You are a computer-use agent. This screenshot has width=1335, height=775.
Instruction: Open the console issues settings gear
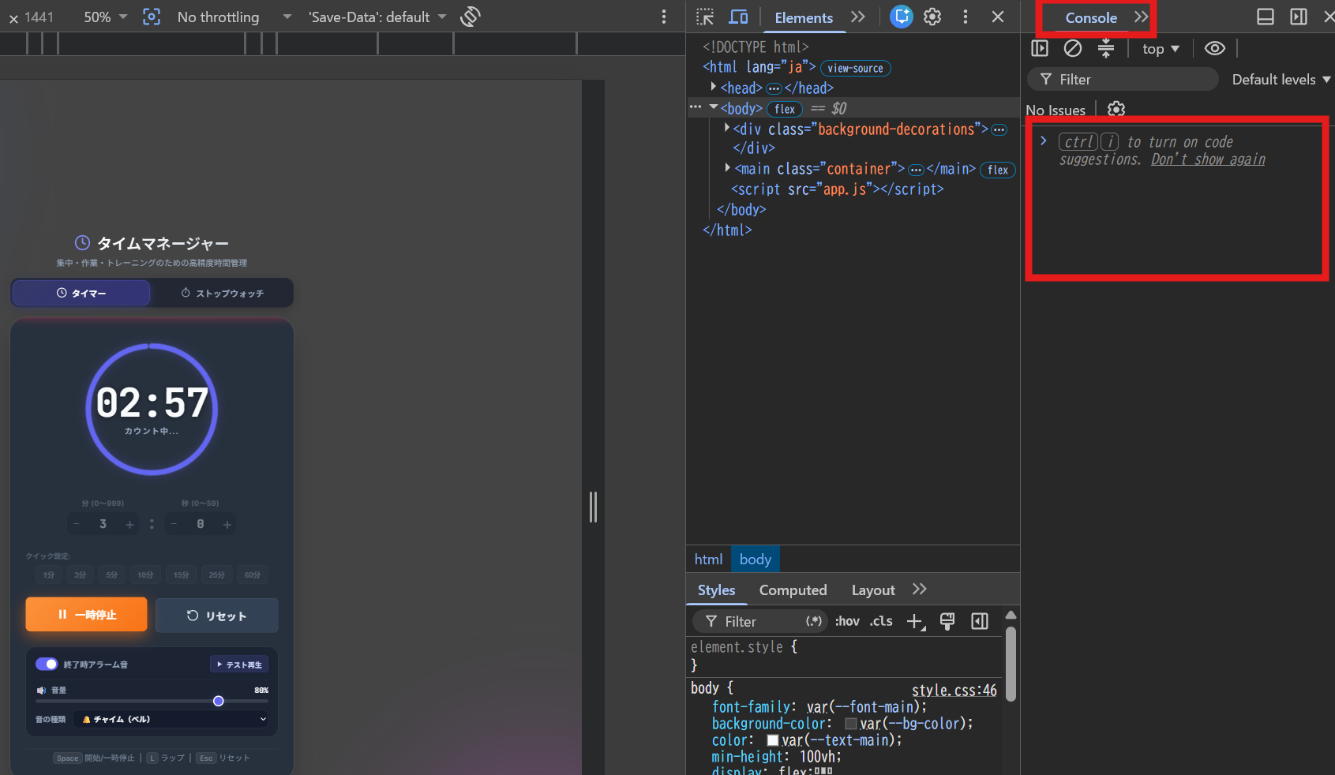1116,109
